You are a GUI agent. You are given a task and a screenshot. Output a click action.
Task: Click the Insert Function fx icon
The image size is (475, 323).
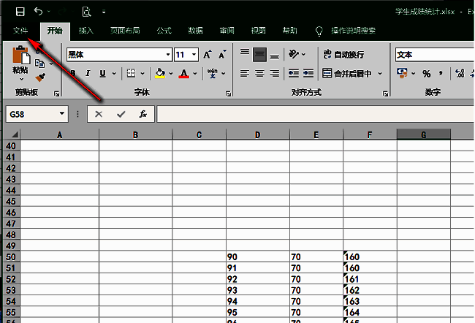pos(143,114)
